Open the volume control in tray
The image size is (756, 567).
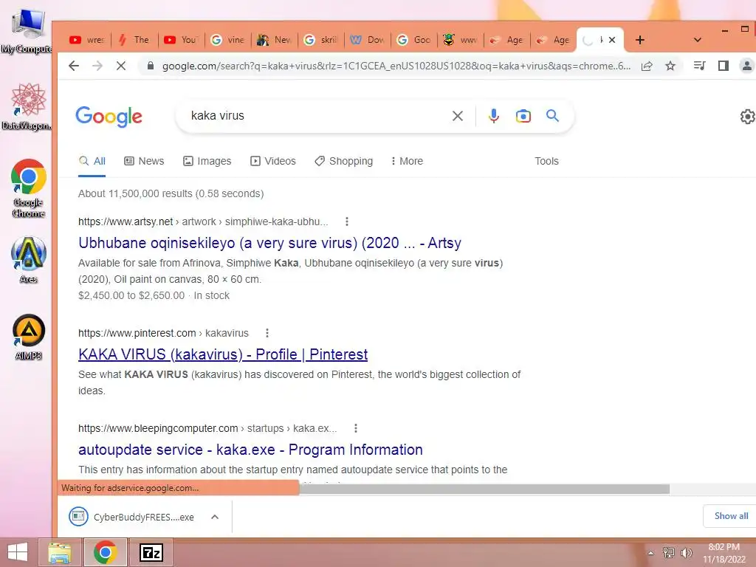686,553
